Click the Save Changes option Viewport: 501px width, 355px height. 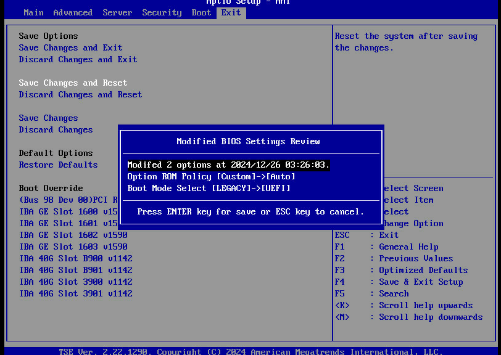(x=48, y=118)
